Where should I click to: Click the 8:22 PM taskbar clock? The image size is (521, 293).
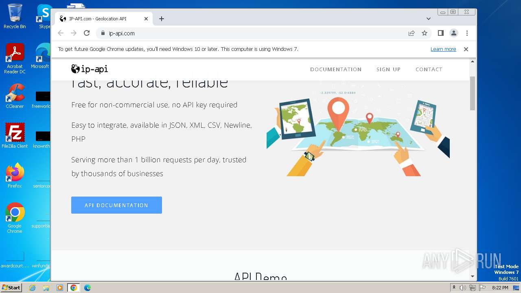[x=500, y=288]
